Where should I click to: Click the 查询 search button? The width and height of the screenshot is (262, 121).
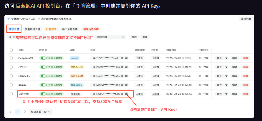click(134, 37)
